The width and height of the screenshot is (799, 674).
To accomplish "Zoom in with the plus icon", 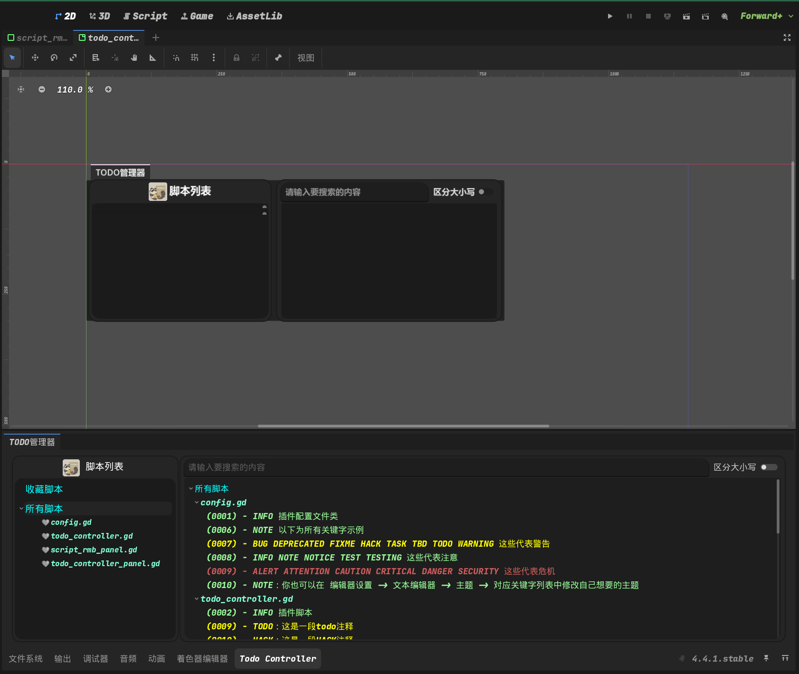I will [x=108, y=89].
